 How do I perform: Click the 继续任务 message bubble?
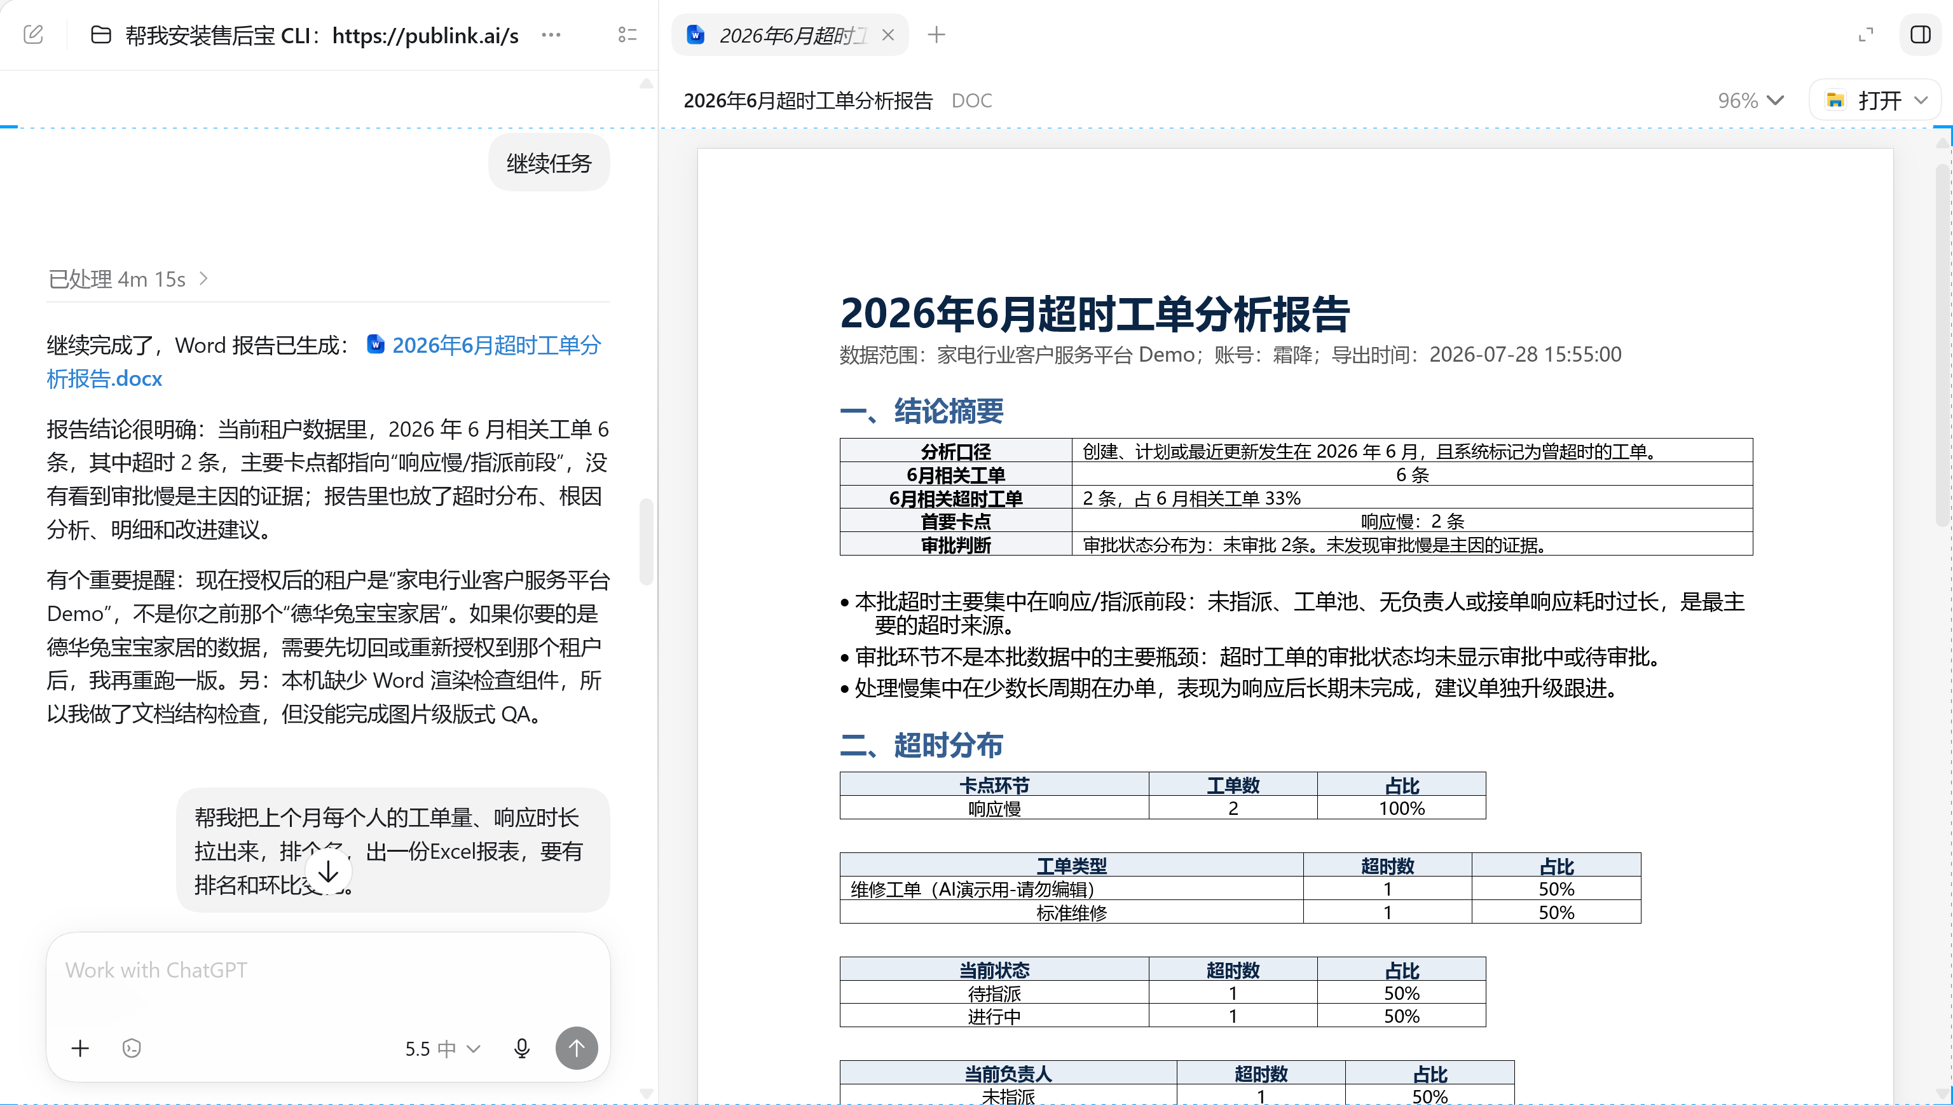pyautogui.click(x=549, y=163)
